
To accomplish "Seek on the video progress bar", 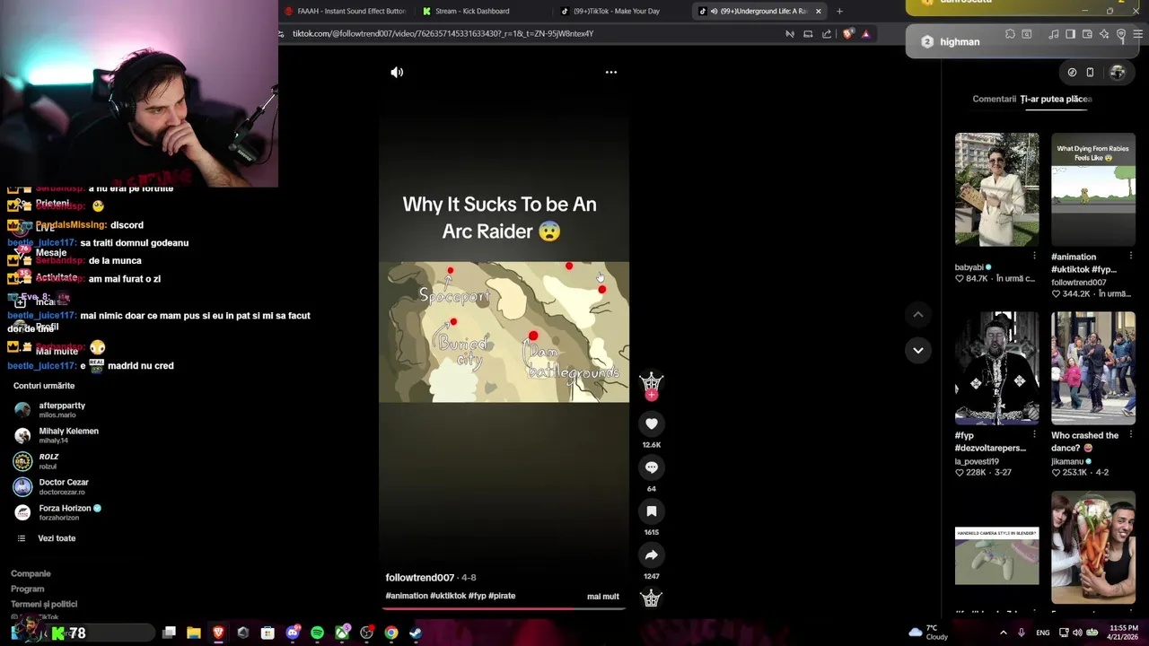I will 503,608.
